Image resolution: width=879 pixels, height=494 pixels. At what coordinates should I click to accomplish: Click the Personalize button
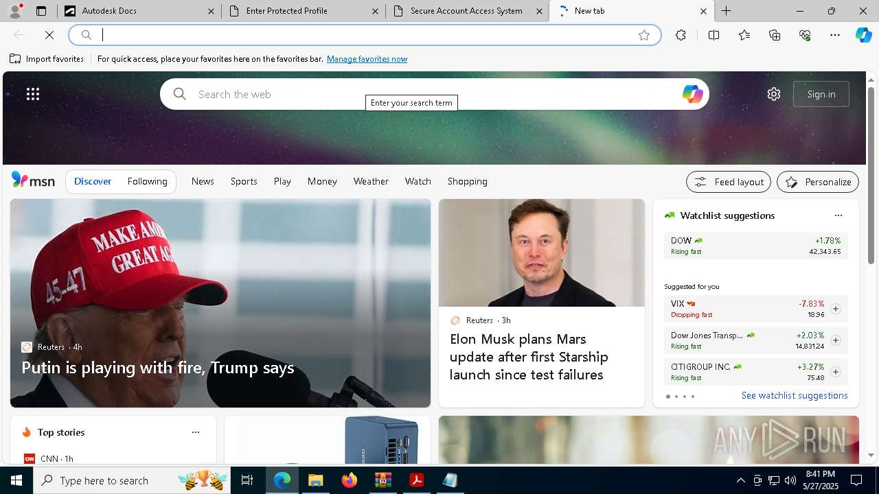click(818, 182)
